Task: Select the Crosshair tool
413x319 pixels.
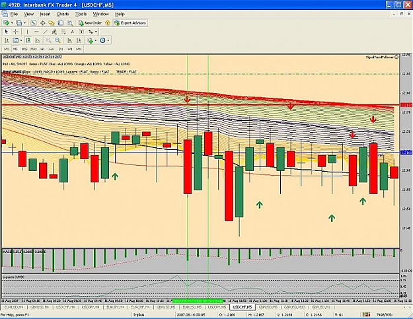Action: (x=16, y=32)
